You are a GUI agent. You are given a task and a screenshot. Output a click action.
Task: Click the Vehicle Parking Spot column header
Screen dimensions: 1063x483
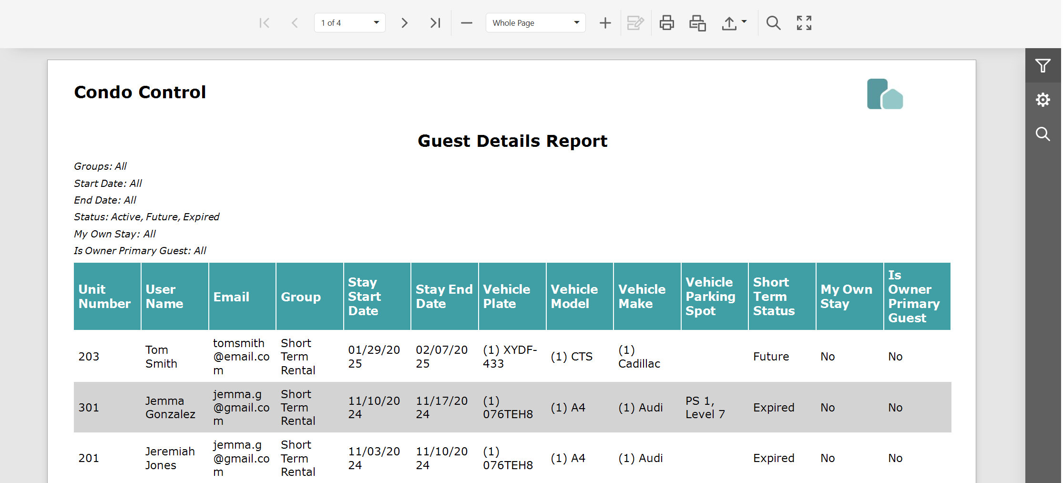pos(715,297)
